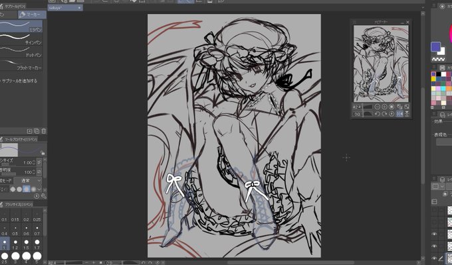Select the main drawing color swatch
The image size is (452, 265).
point(435,46)
